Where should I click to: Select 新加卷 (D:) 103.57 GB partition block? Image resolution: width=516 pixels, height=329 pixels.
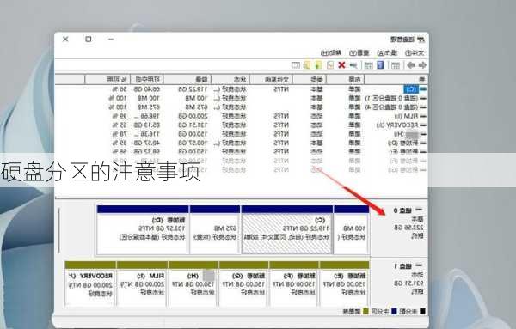pos(143,229)
